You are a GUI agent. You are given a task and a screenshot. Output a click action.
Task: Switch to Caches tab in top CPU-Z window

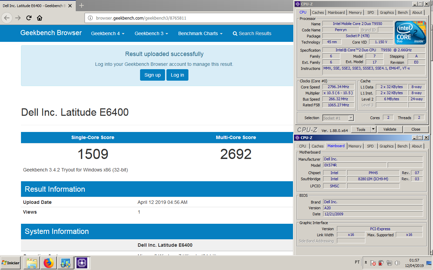pyautogui.click(x=318, y=12)
